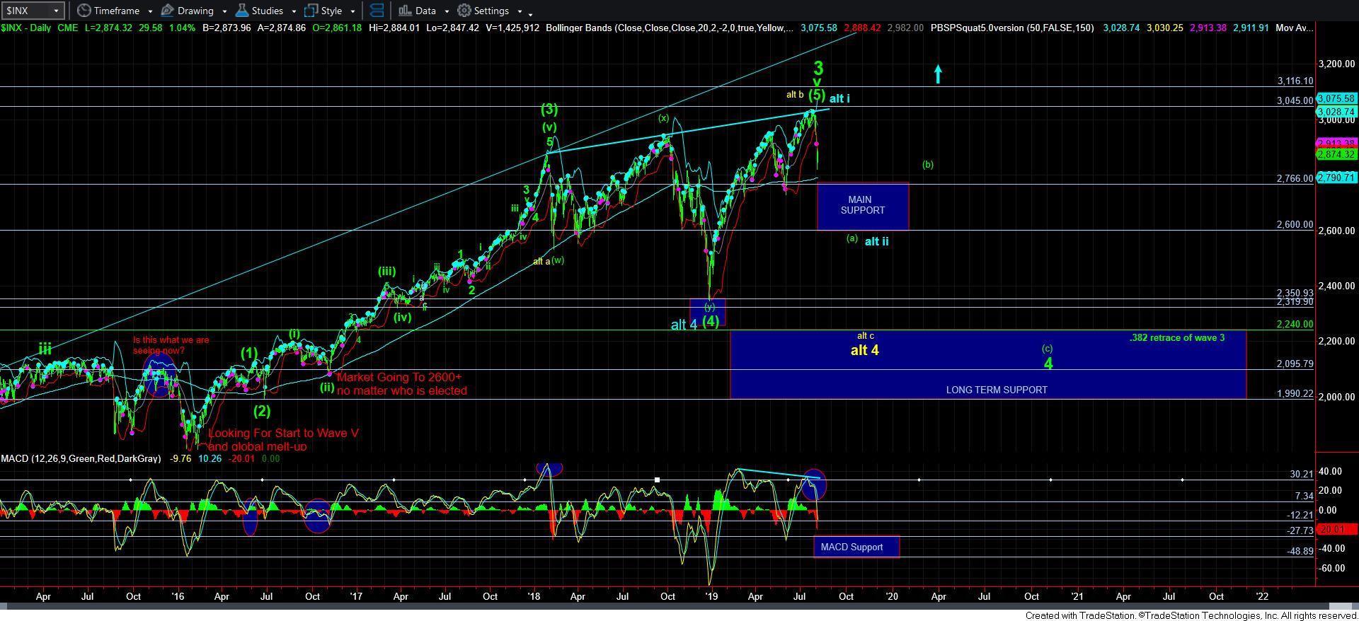Click the Drawing pencil icon
This screenshot has width=1359, height=621.
pyautogui.click(x=168, y=11)
